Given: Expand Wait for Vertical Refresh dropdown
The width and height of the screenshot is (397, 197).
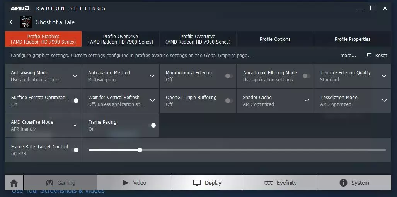Looking at the screenshot, I should (152, 101).
